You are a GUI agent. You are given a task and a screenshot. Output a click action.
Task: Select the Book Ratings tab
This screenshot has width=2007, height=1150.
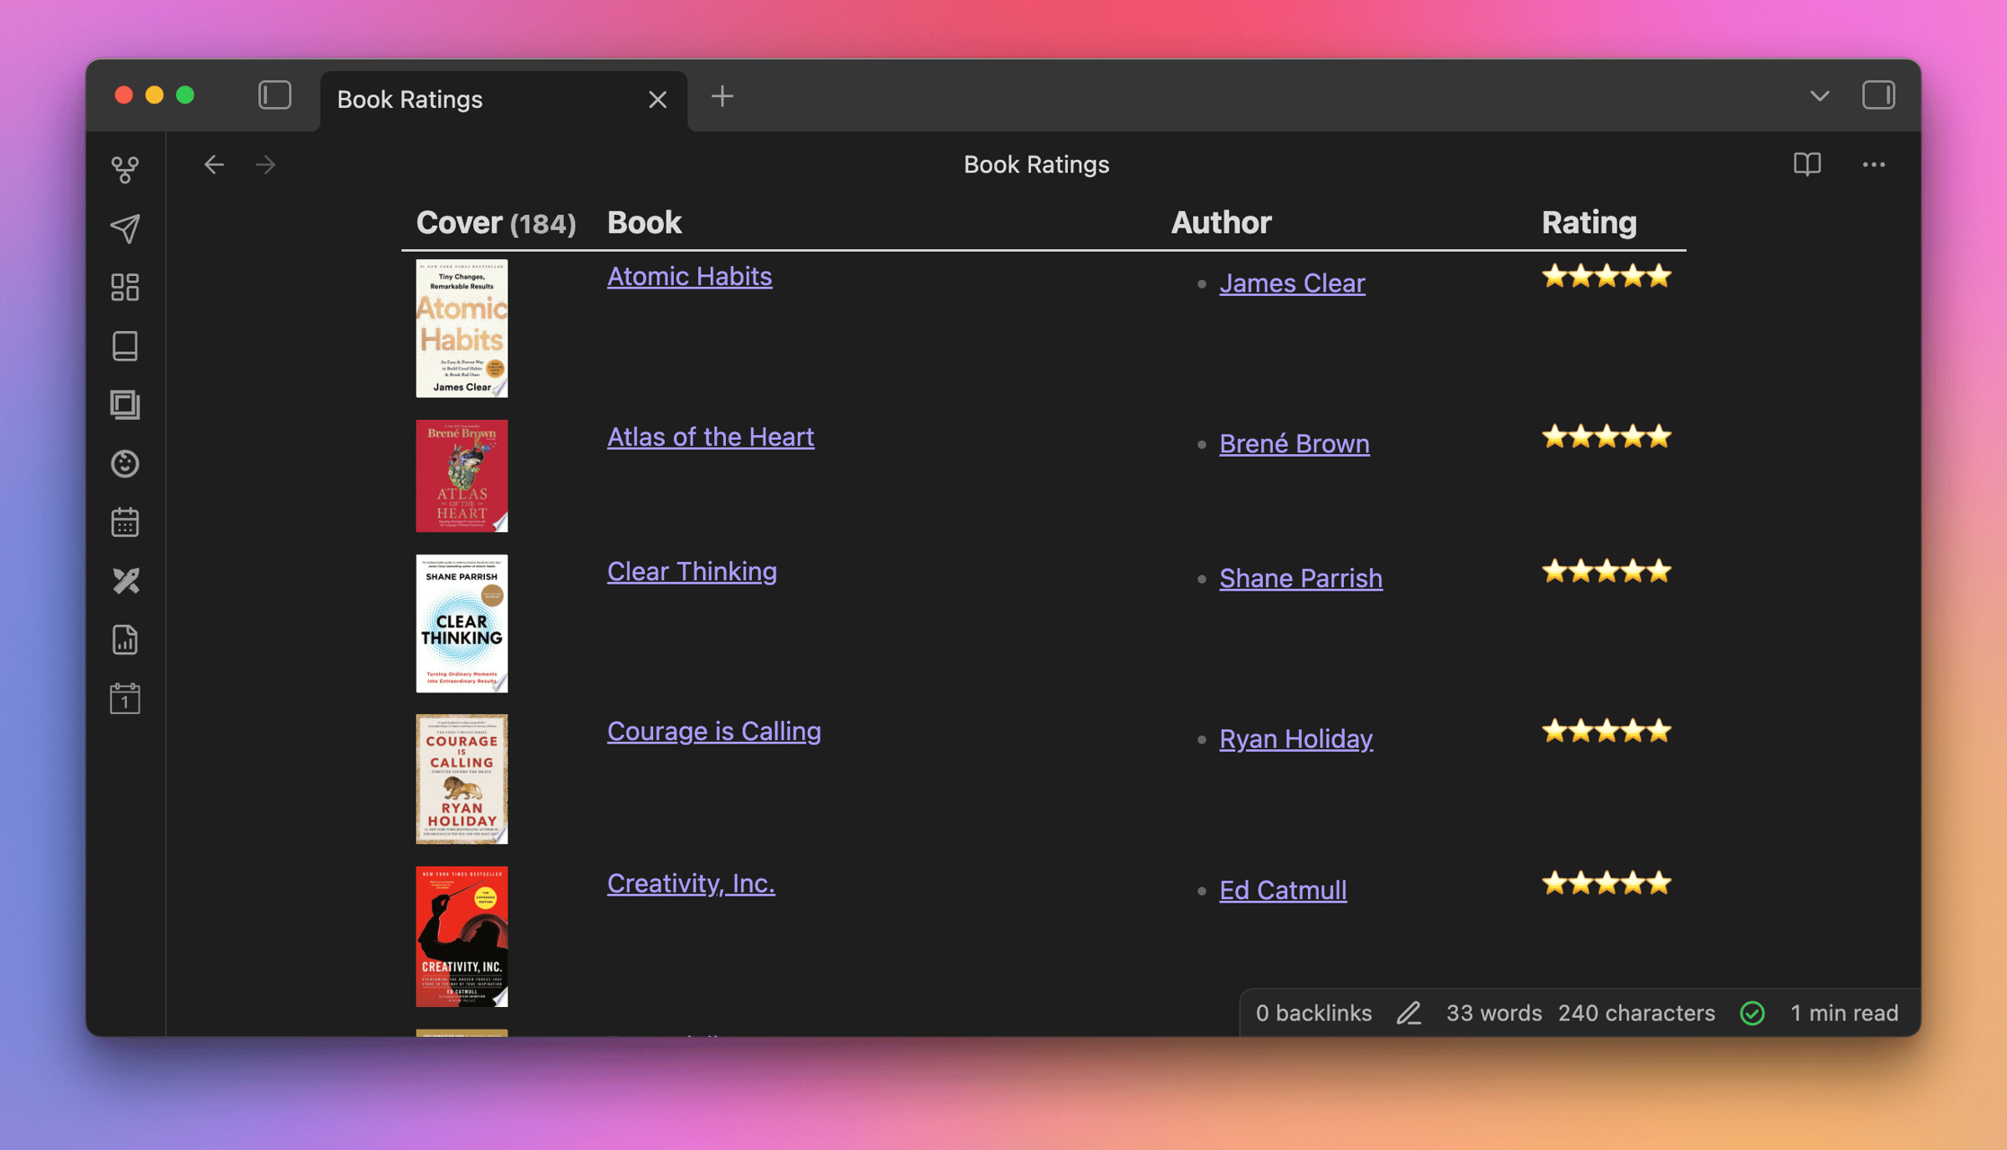click(x=503, y=100)
